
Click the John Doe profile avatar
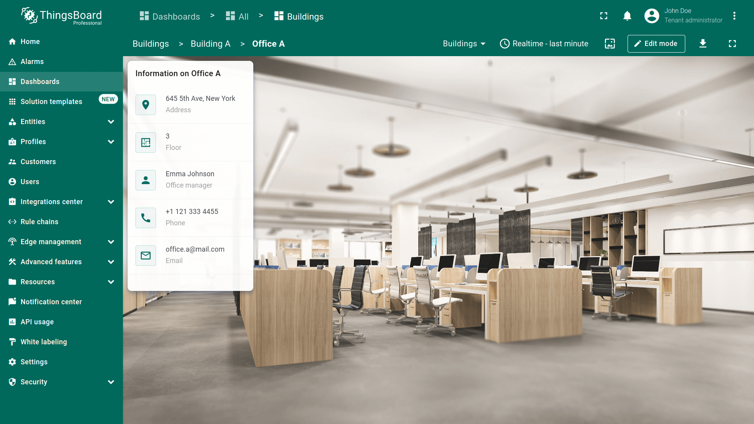(652, 16)
